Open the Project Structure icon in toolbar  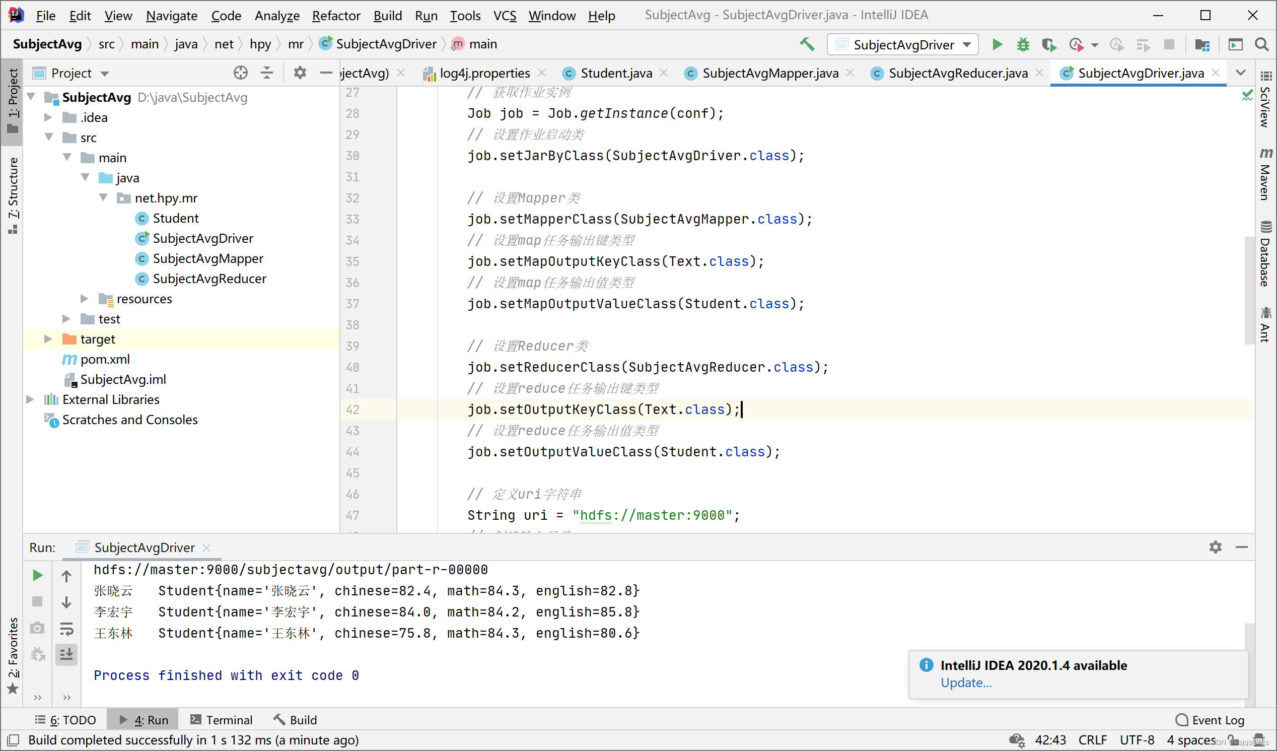[x=1202, y=45]
